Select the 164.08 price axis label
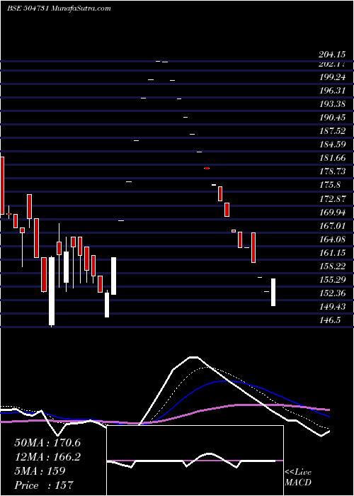 pos(332,239)
